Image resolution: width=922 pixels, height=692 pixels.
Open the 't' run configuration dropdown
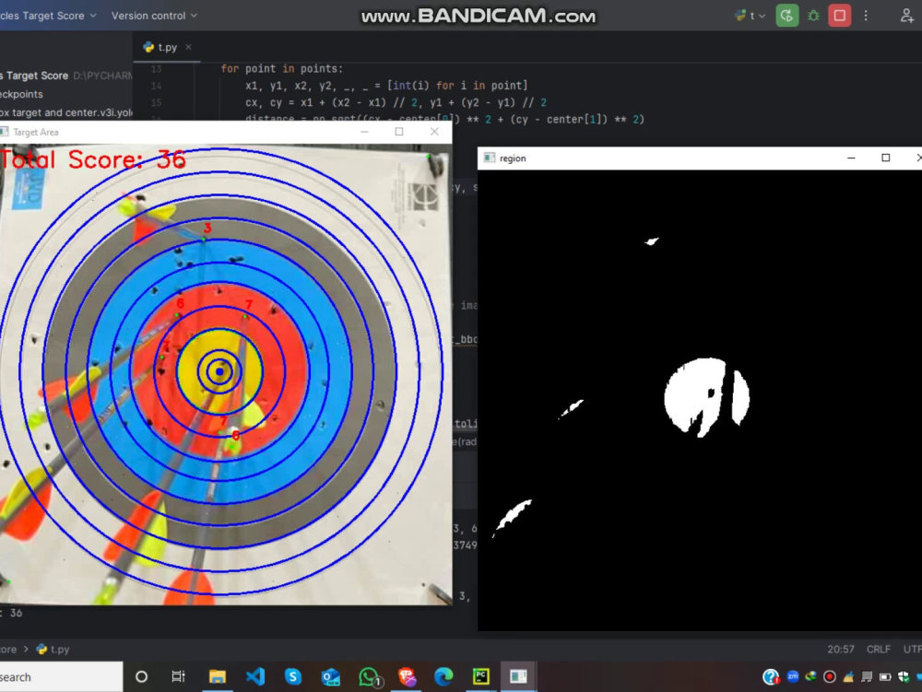pyautogui.click(x=751, y=16)
